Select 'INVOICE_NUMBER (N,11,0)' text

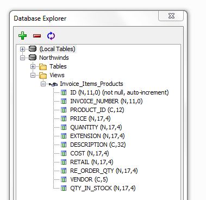[107, 101]
